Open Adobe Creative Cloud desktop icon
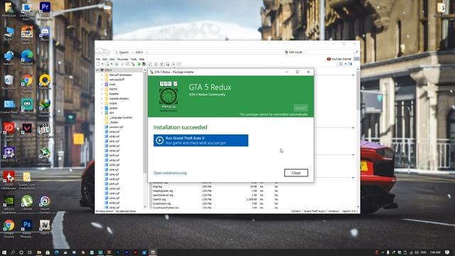The width and height of the screenshot is (455, 256). [x=9, y=132]
